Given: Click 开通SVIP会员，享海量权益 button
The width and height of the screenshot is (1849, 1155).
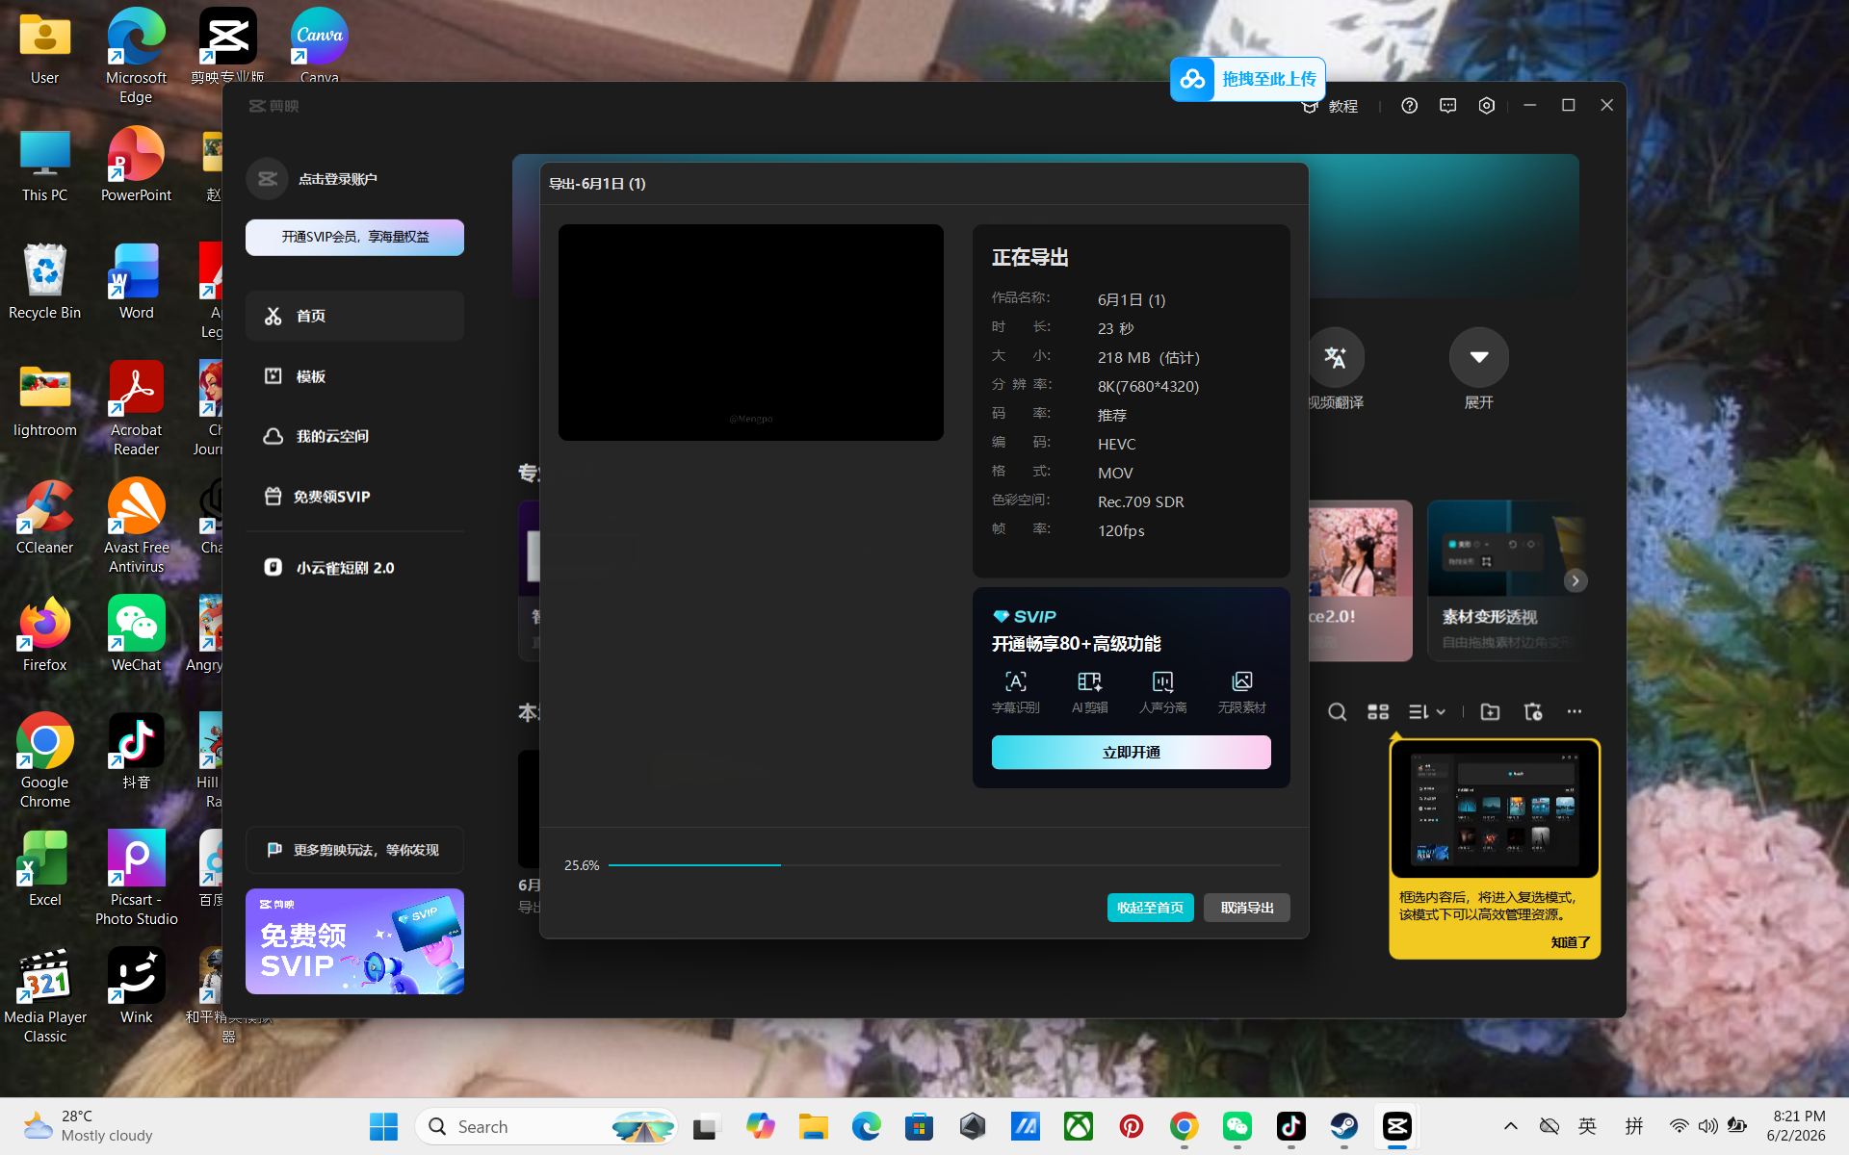Looking at the screenshot, I should click(x=354, y=237).
